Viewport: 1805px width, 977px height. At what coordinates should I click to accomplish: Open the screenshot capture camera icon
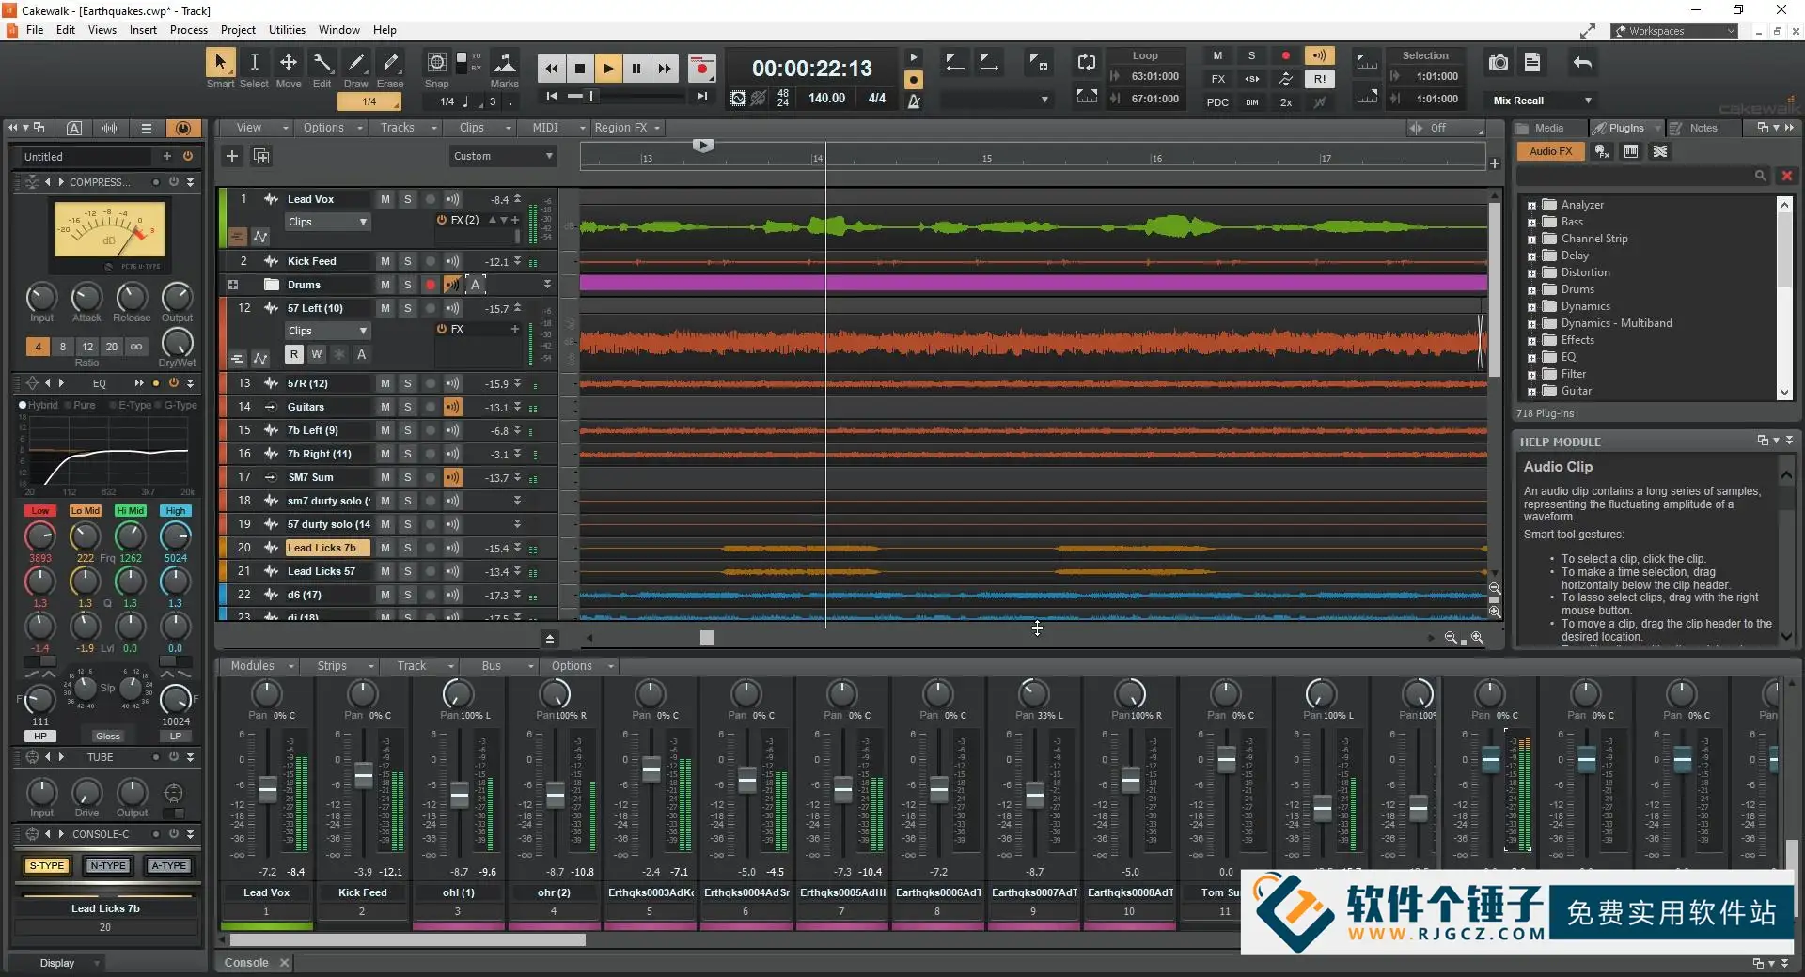pos(1498,62)
